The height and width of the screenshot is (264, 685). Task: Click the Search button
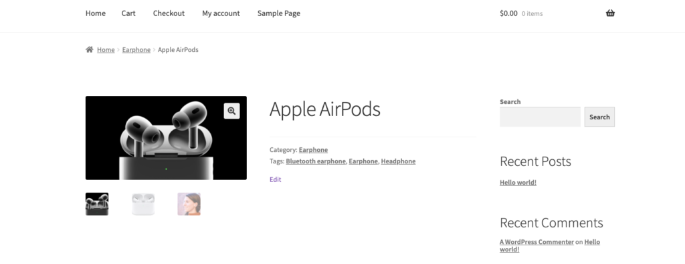[x=599, y=117]
